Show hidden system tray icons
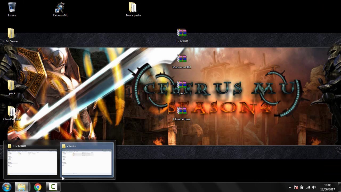 [290, 187]
